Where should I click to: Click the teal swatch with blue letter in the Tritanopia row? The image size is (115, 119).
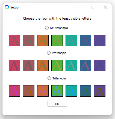click(x=71, y=91)
